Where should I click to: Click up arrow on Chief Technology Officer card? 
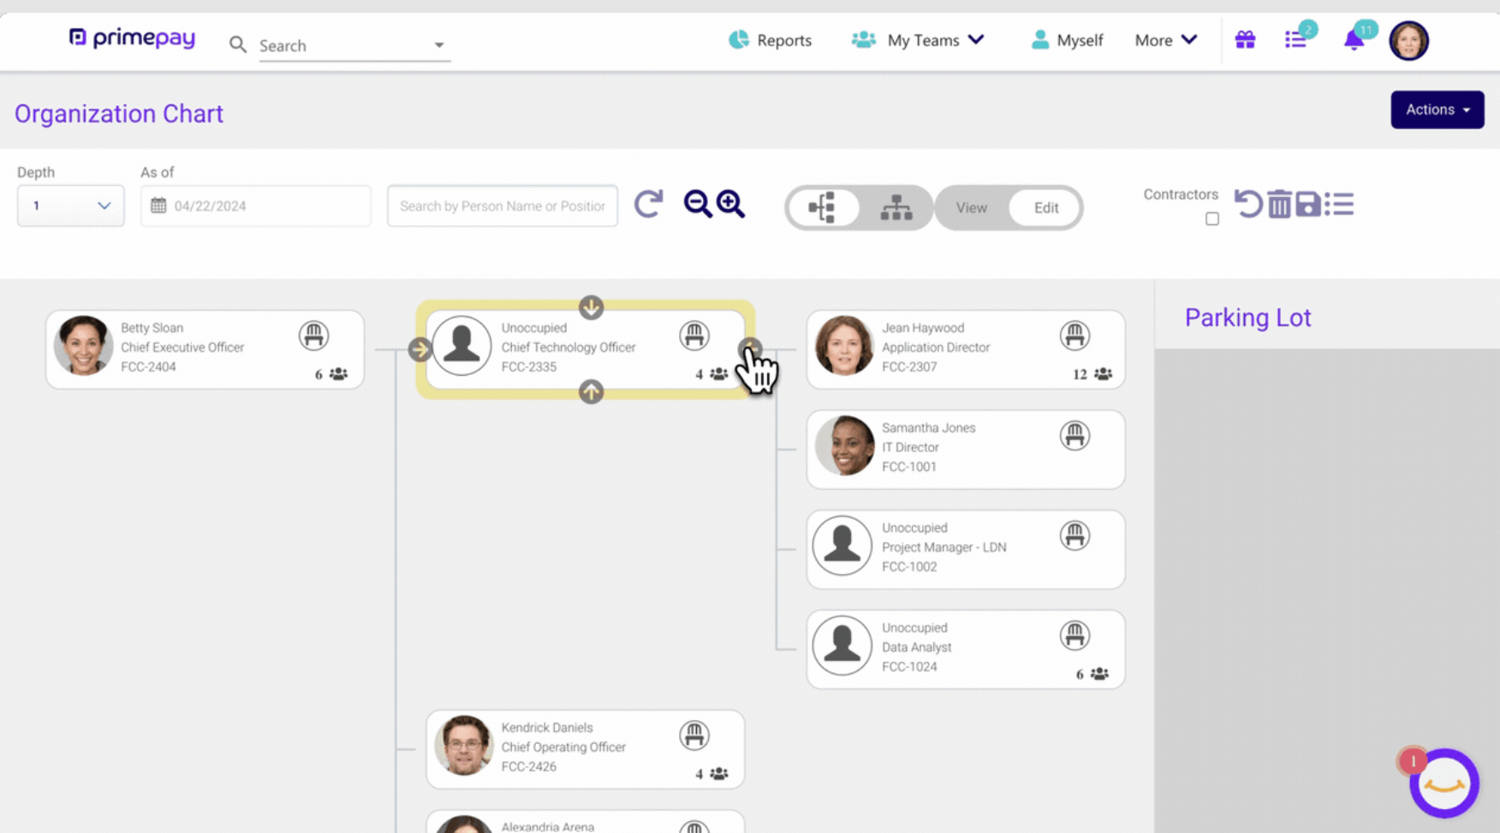[x=591, y=391]
